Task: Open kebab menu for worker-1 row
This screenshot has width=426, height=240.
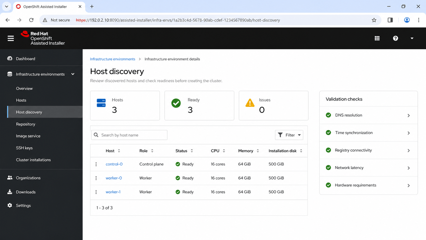Action: [x=96, y=192]
